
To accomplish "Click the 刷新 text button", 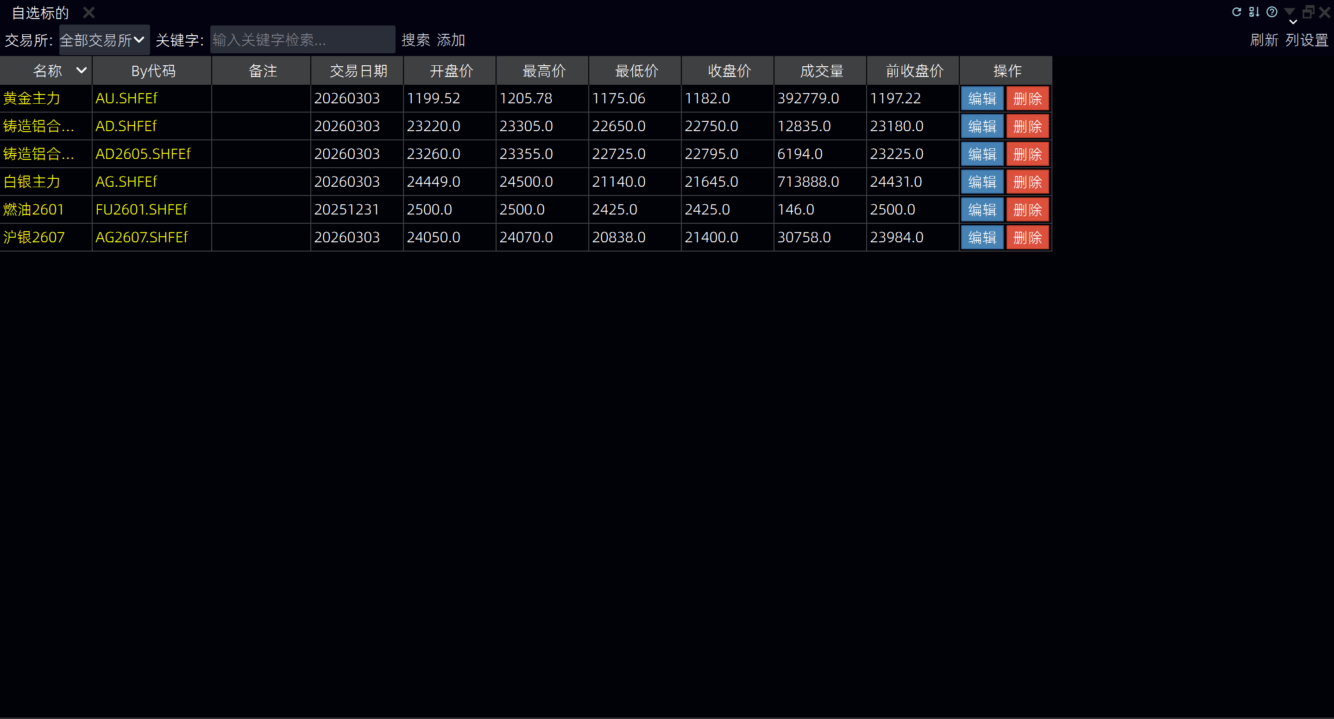I will pos(1264,40).
